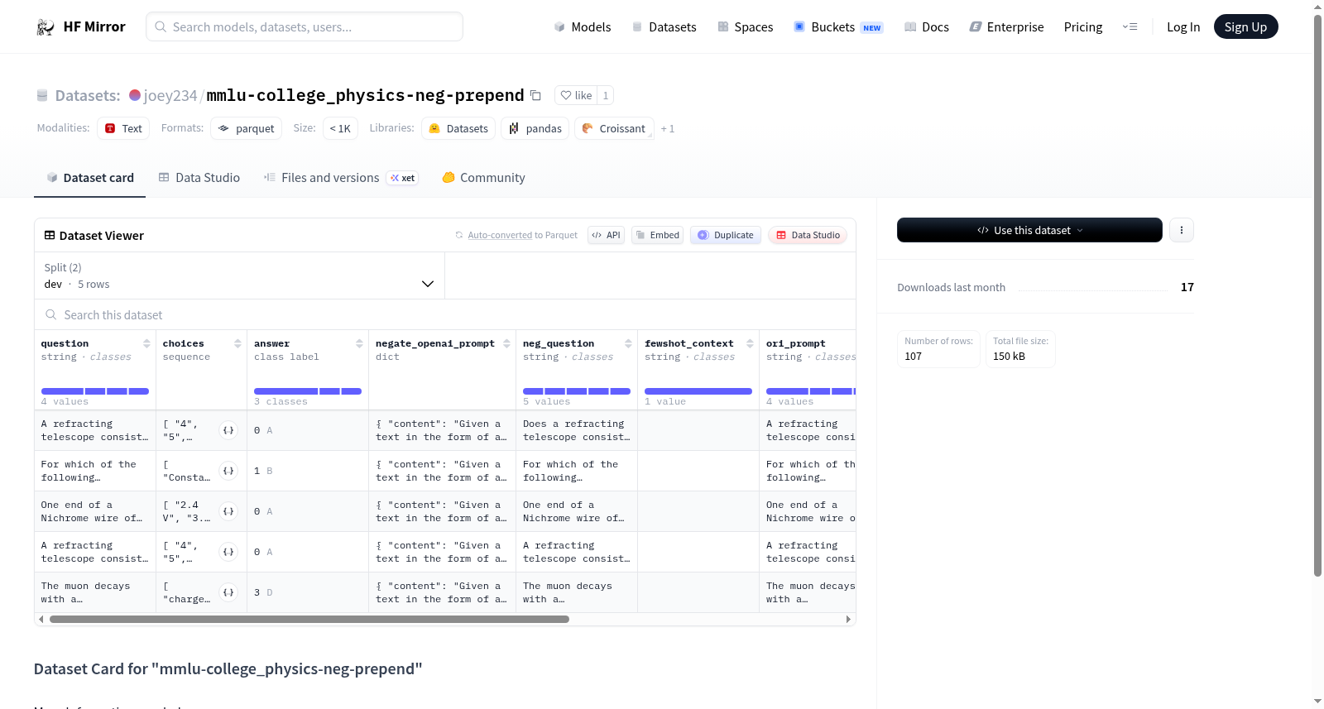Click the dataset title mmlu-college_physics-neg-prepend
The image size is (1324, 709).
click(x=365, y=95)
